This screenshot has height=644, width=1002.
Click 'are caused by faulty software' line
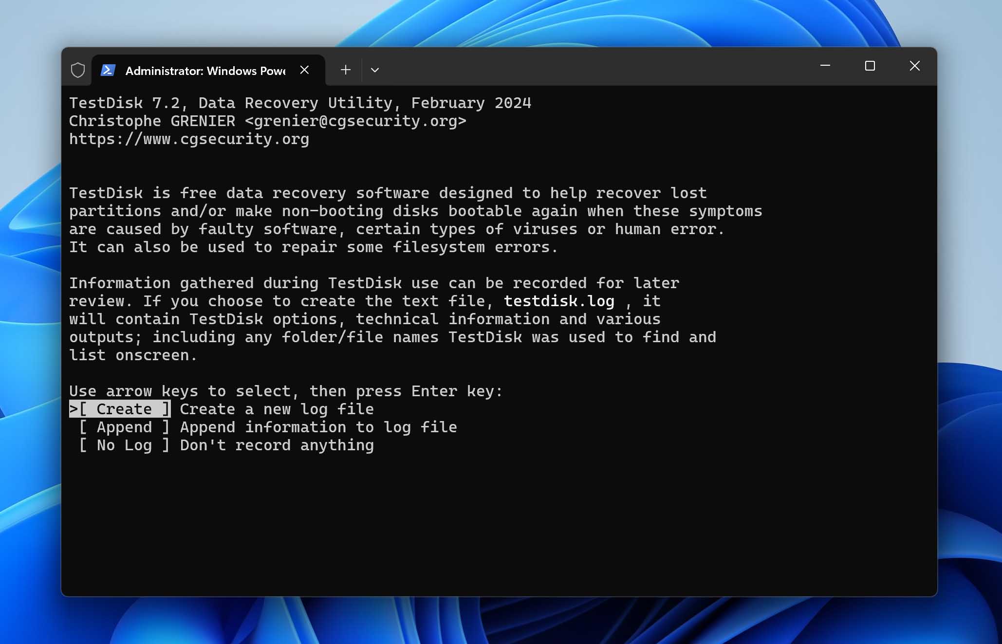397,229
